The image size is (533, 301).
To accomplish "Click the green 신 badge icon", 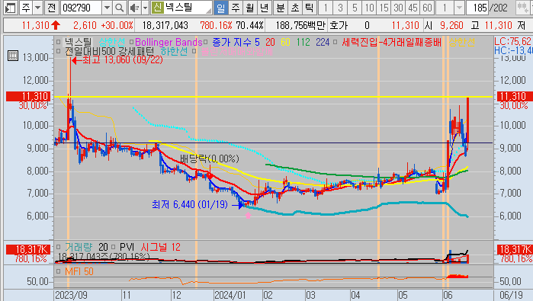I will pyautogui.click(x=157, y=8).
